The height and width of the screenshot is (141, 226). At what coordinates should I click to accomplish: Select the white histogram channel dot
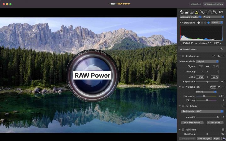pos(199,23)
